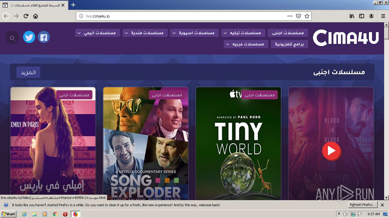The width and height of the screenshot is (389, 218).
Task: Click category tag on Emily in Paris card
Action: (x=74, y=95)
